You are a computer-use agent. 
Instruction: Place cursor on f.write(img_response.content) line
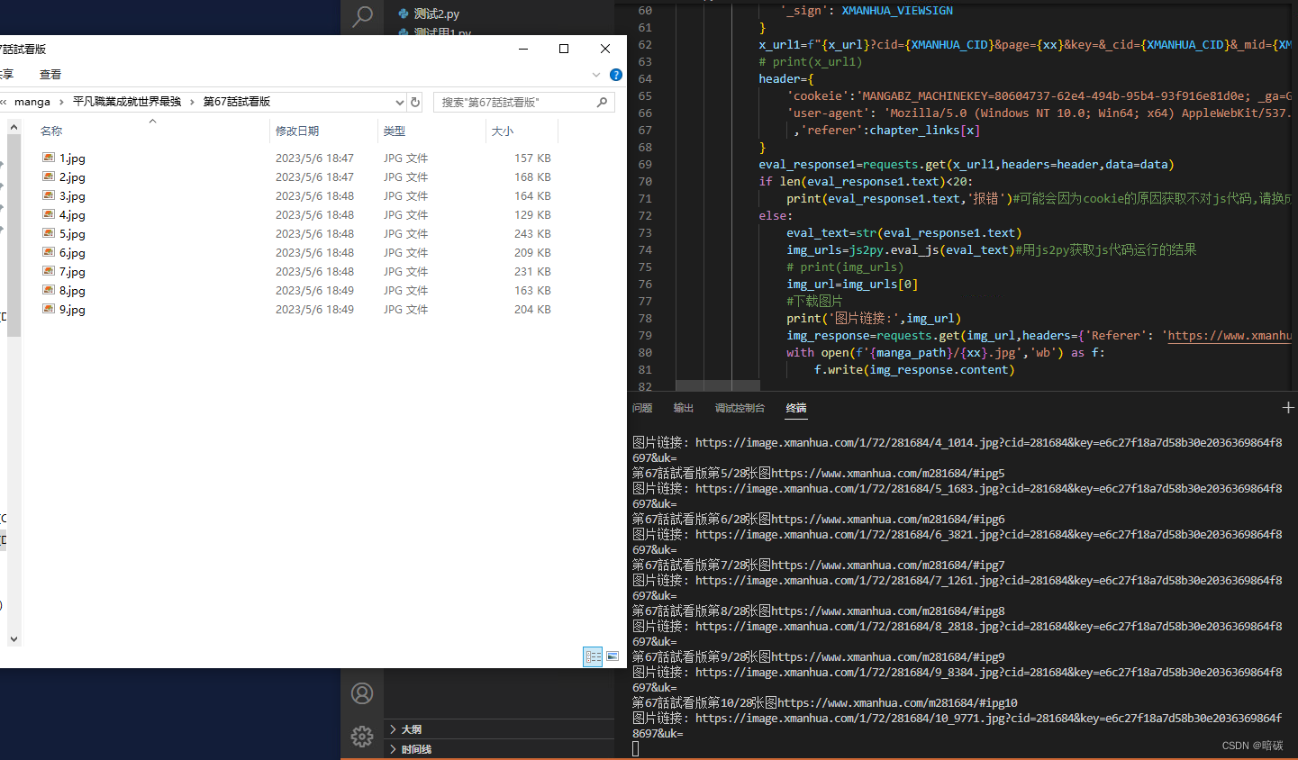914,369
